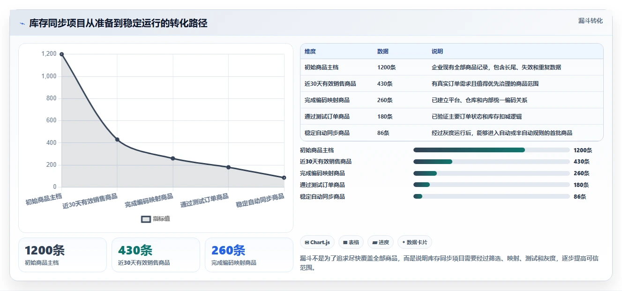The width and height of the screenshot is (622, 291).
Task: Click the Chart.js chip
Action: point(317,242)
